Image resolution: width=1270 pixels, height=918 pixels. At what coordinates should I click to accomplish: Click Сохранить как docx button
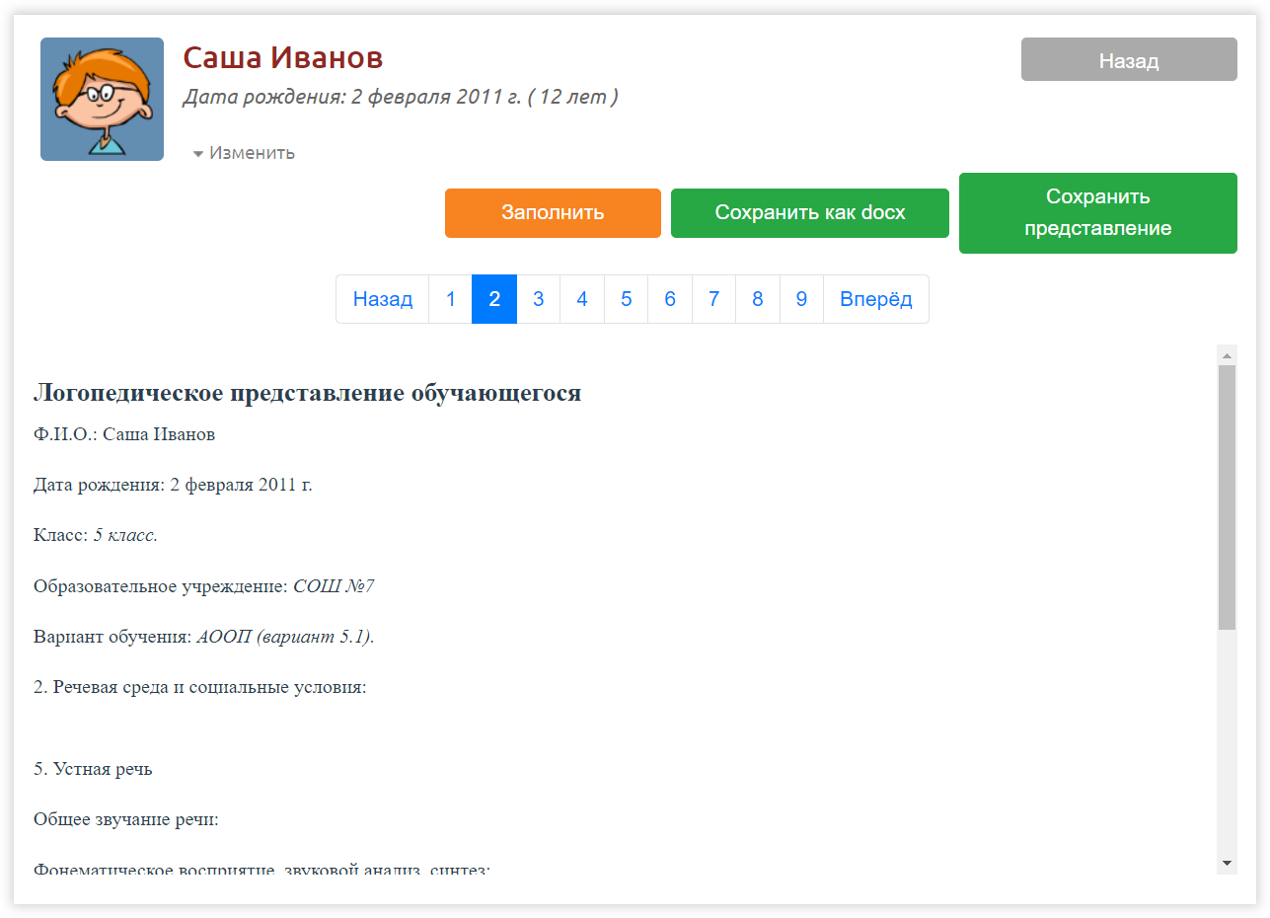coord(809,213)
